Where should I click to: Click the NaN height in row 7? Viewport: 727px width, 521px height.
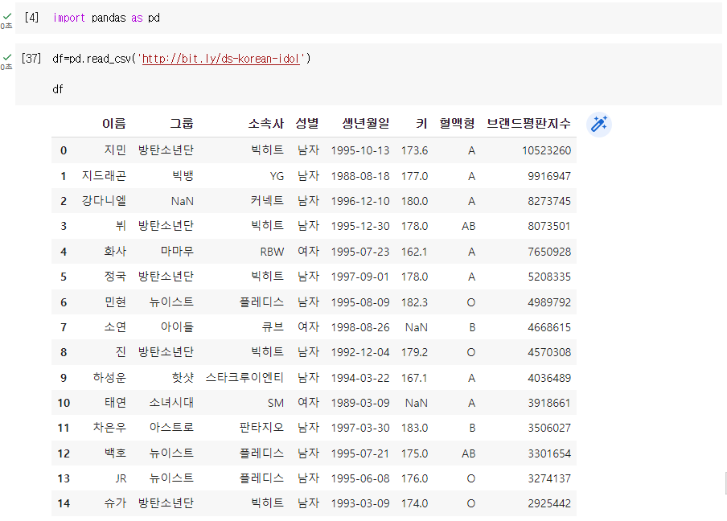[x=417, y=327]
